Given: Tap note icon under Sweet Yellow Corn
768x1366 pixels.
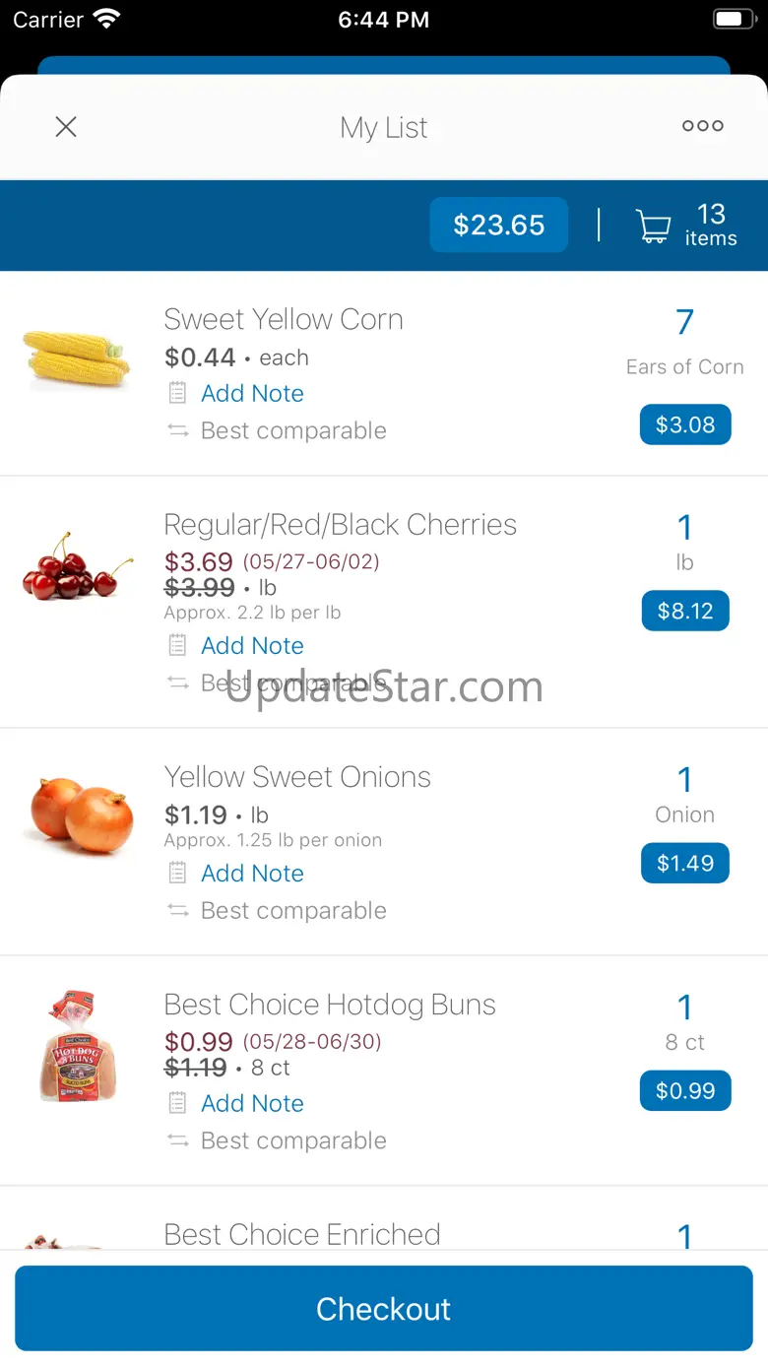Looking at the screenshot, I should [177, 393].
